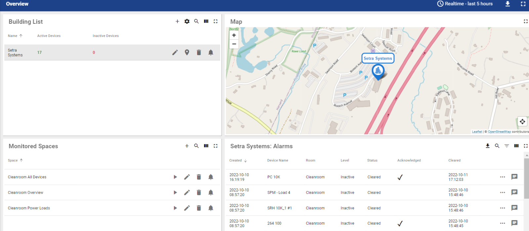Sort alarms by Status header

[372, 160]
